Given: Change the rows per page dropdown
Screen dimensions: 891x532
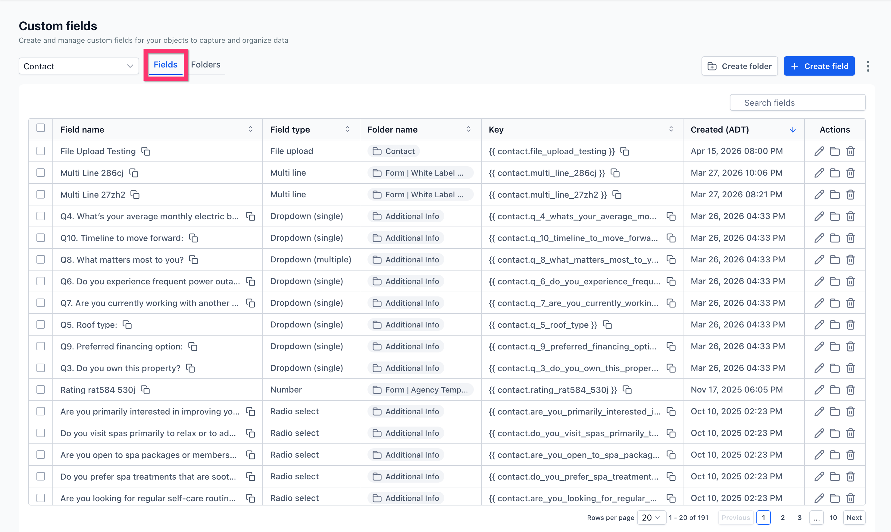Looking at the screenshot, I should coord(651,517).
